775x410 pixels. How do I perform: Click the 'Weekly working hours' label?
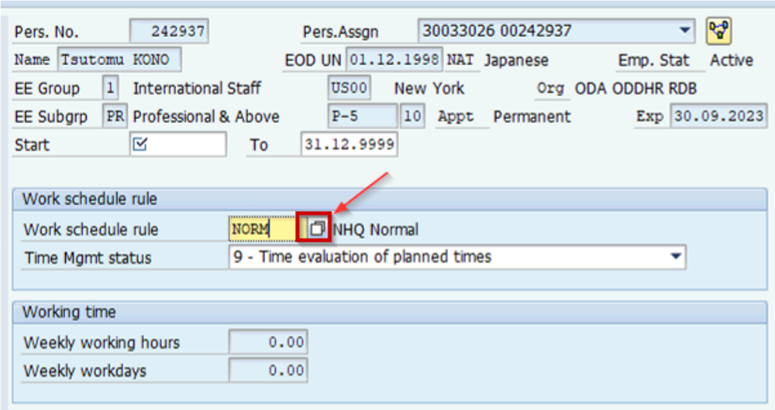pyautogui.click(x=102, y=343)
